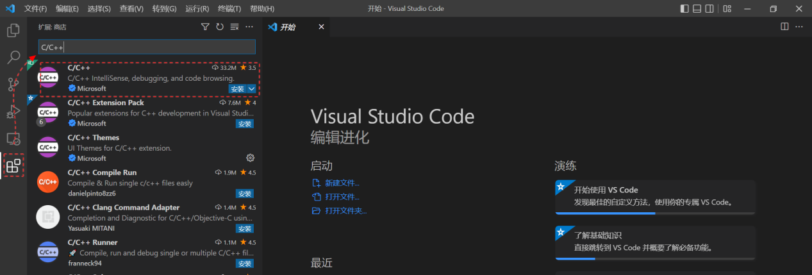Click the 打开文件夹... link

[346, 211]
